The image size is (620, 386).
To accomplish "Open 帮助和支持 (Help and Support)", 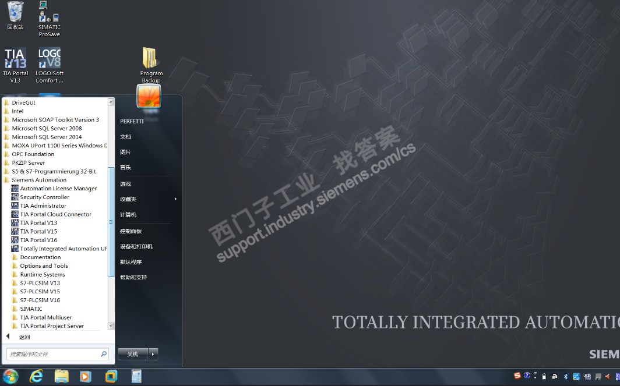I will [x=133, y=277].
